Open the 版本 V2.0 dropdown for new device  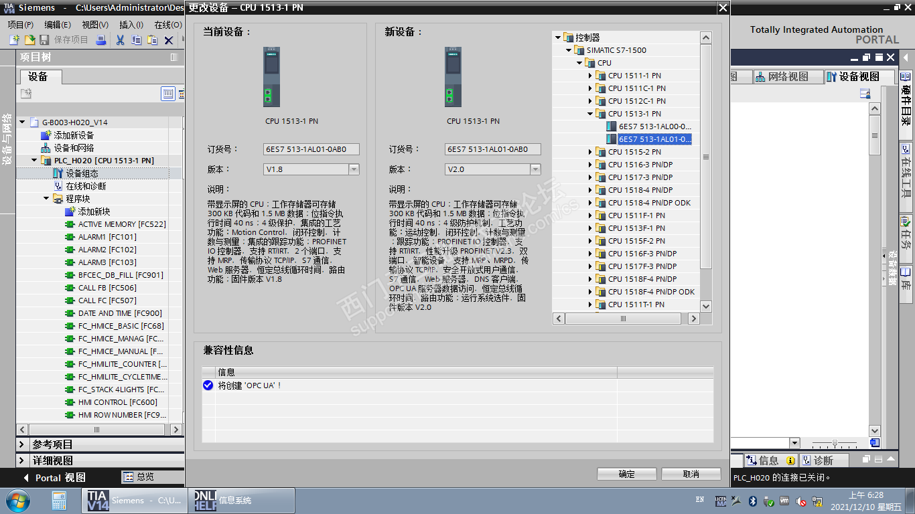pyautogui.click(x=535, y=169)
